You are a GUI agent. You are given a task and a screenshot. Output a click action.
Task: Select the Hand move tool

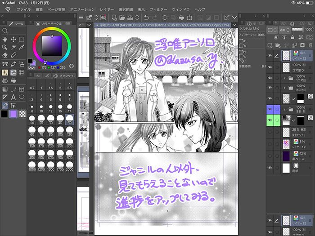click(x=5, y=39)
